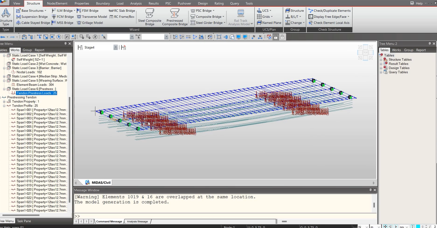
Task: Open the Node/Element ribbon tab
Action: tap(57, 3)
